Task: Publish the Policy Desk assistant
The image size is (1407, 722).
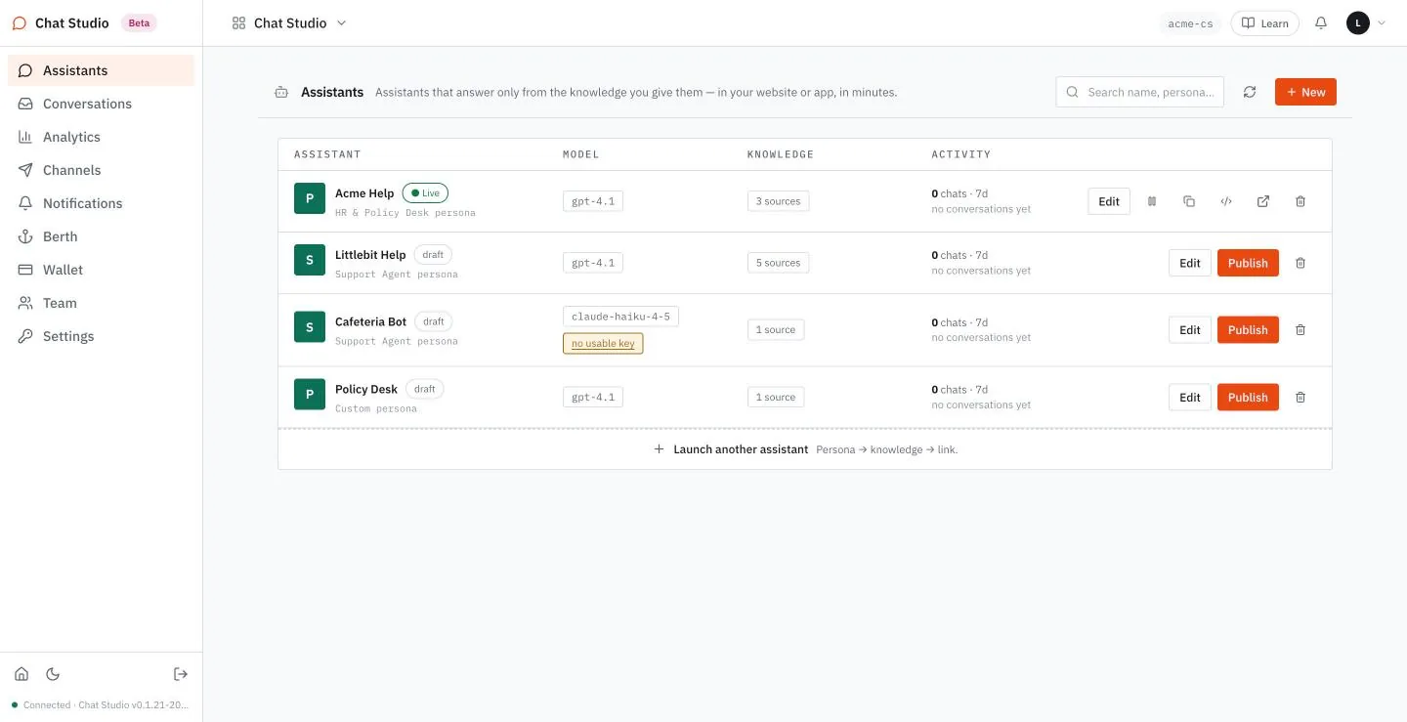Action: 1248,398
